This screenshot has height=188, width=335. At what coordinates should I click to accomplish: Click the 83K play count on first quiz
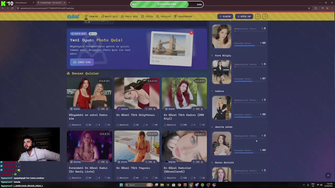click(103, 109)
